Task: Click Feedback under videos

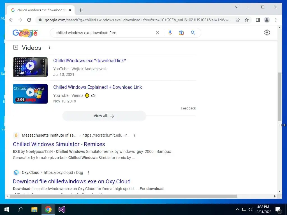Action: pos(188,108)
